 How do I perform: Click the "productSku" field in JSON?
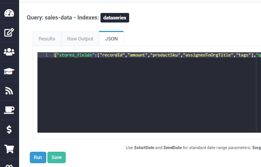[x=165, y=55]
